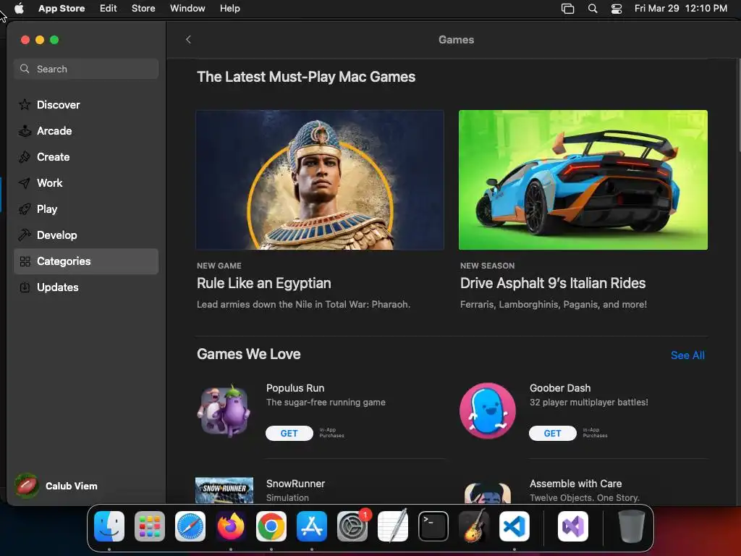The height and width of the screenshot is (556, 741).
Task: Open the Asphalt 9 car banner image
Action: coord(583,180)
